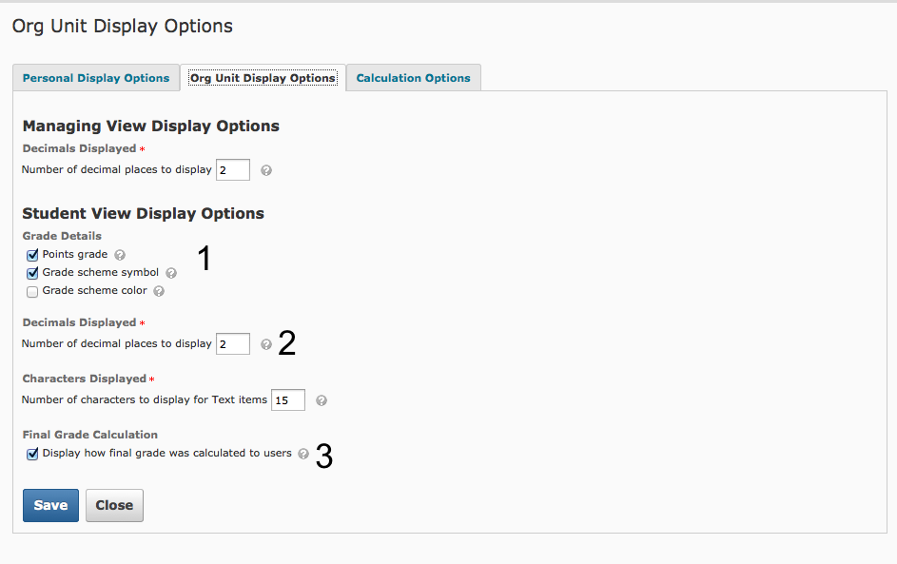
Task: Toggle Display how final grade was calculated
Action: click(32, 454)
